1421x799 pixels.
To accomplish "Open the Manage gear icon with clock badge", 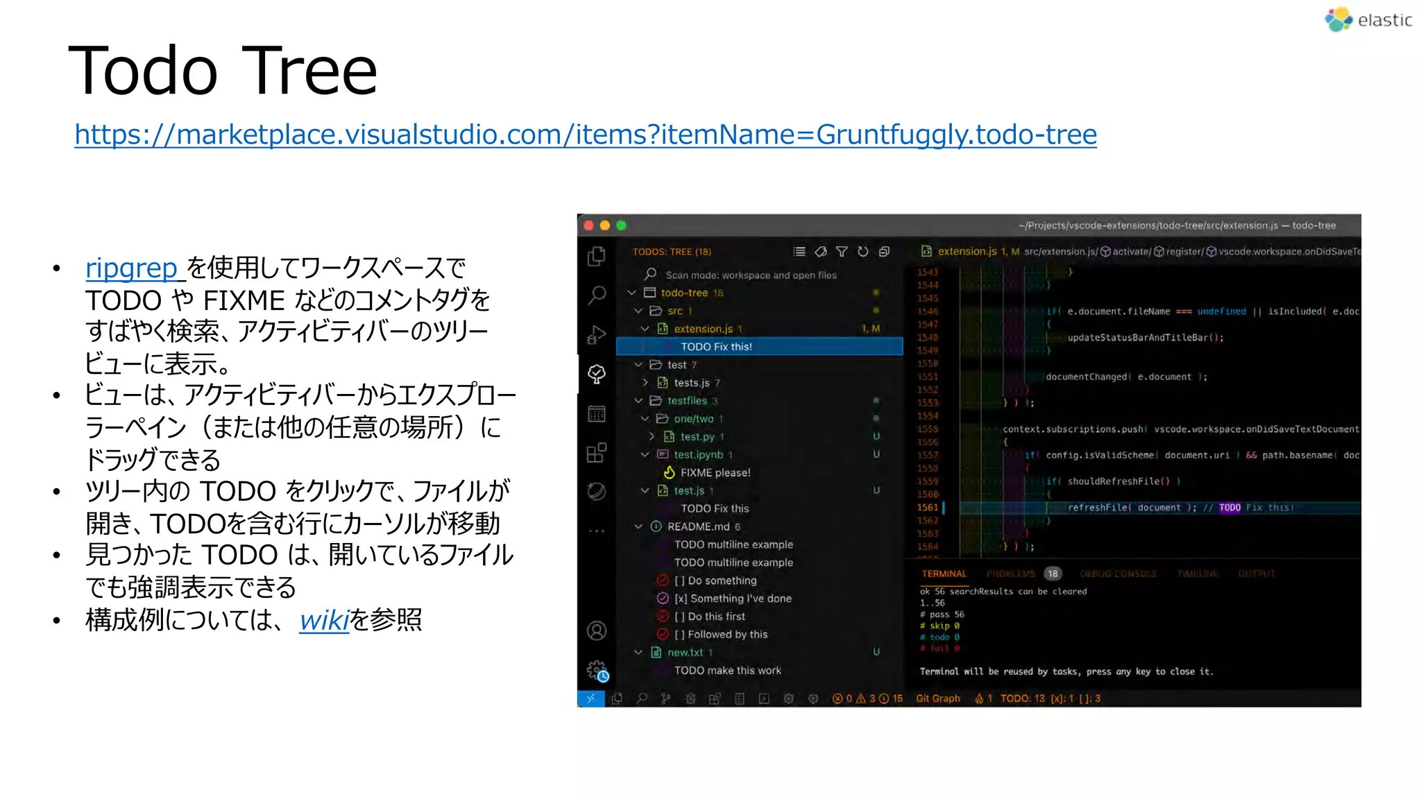I will pyautogui.click(x=597, y=671).
